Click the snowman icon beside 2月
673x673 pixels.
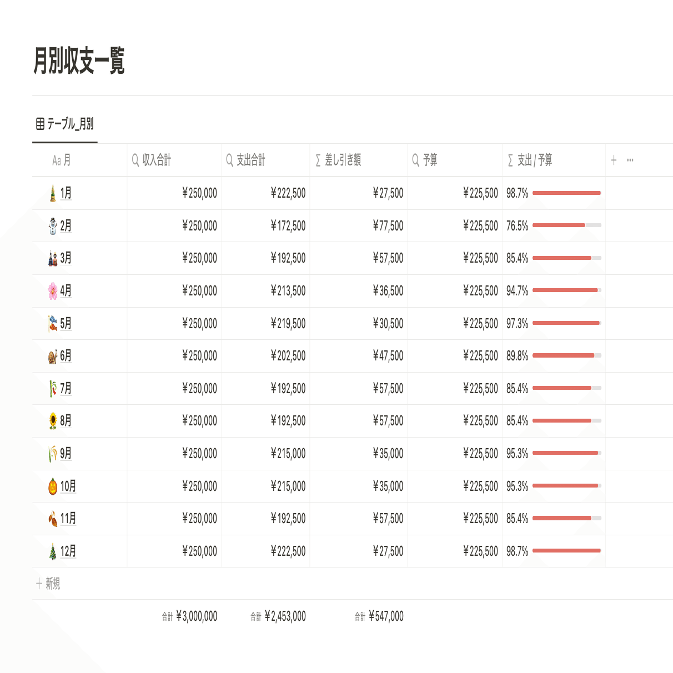53,226
